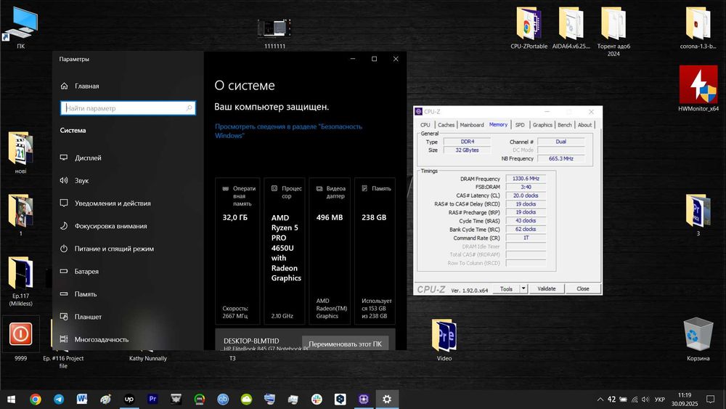726x409 pixels.
Task: Click Close button in CPU-Z
Action: point(583,288)
